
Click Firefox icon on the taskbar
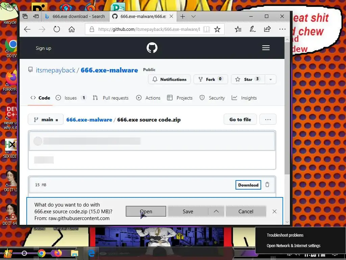pos(58,253)
